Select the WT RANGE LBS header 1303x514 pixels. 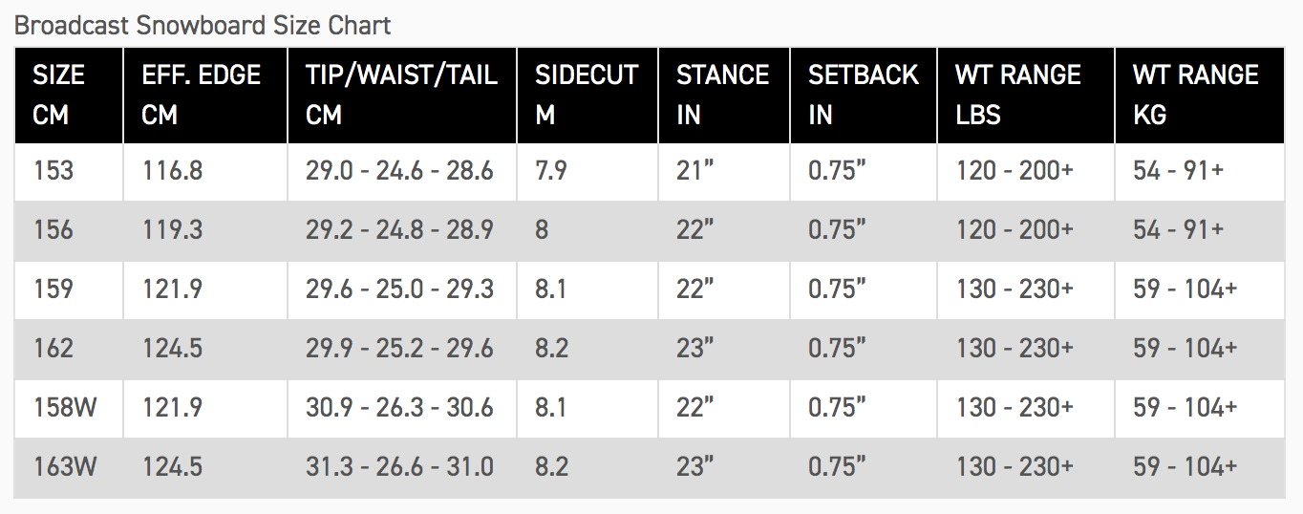(1017, 95)
